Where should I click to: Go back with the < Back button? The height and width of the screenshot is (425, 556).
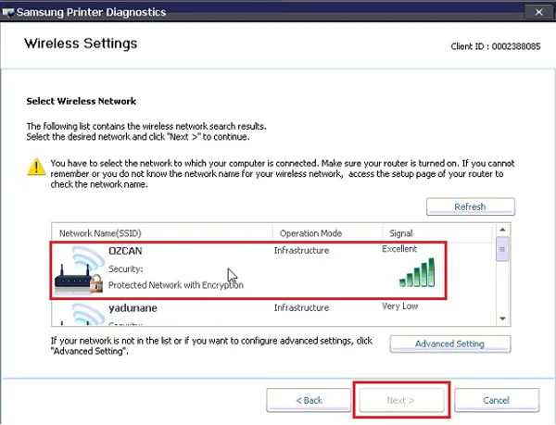309,400
